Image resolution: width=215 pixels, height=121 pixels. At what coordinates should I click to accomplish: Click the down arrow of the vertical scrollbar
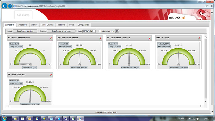point(206,101)
